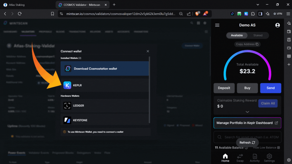Select the KEPLR wallet option
The height and width of the screenshot is (164, 292).
104,85
